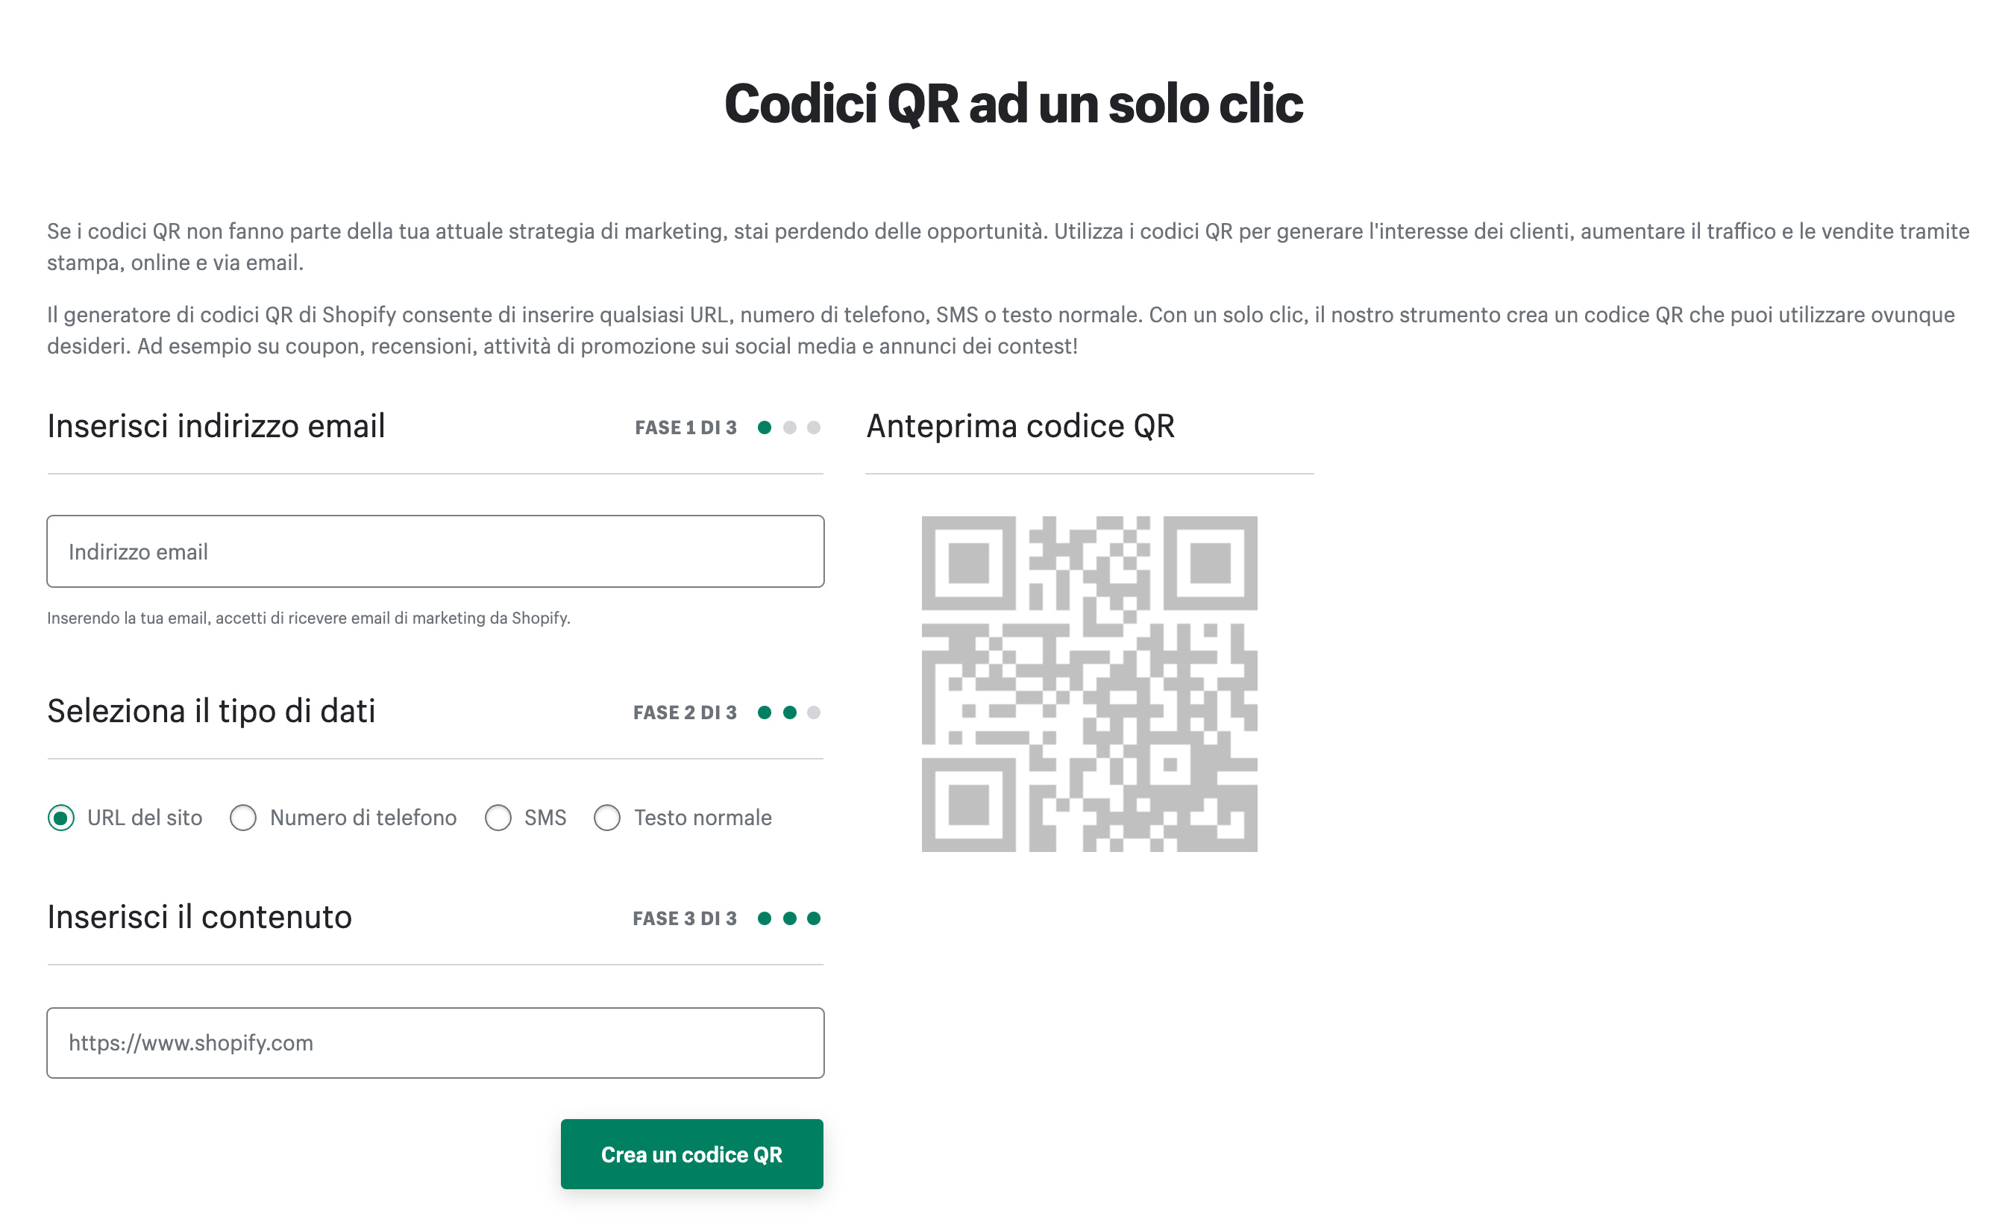Select the 'Numero di telefono' data type
2008x1231 pixels.
coord(243,818)
